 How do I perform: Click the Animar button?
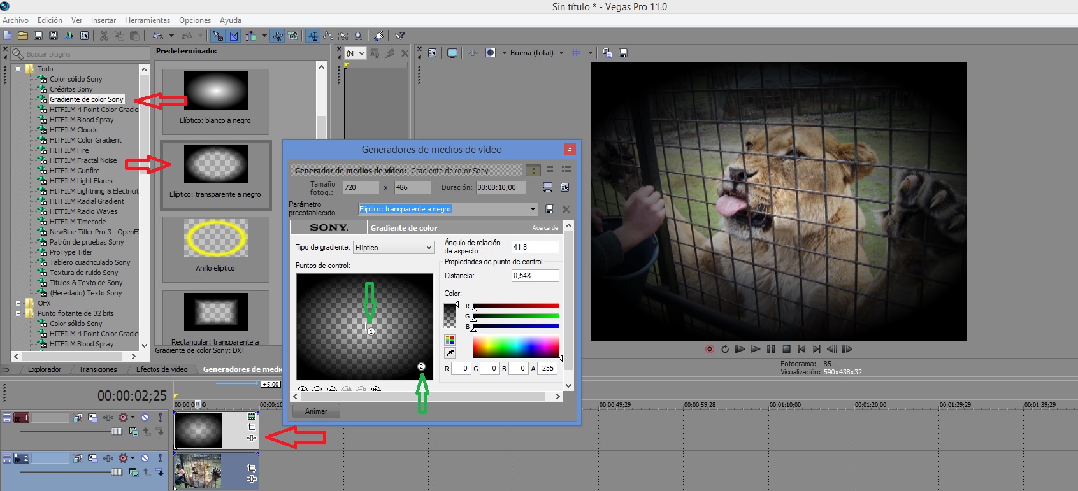pos(316,411)
